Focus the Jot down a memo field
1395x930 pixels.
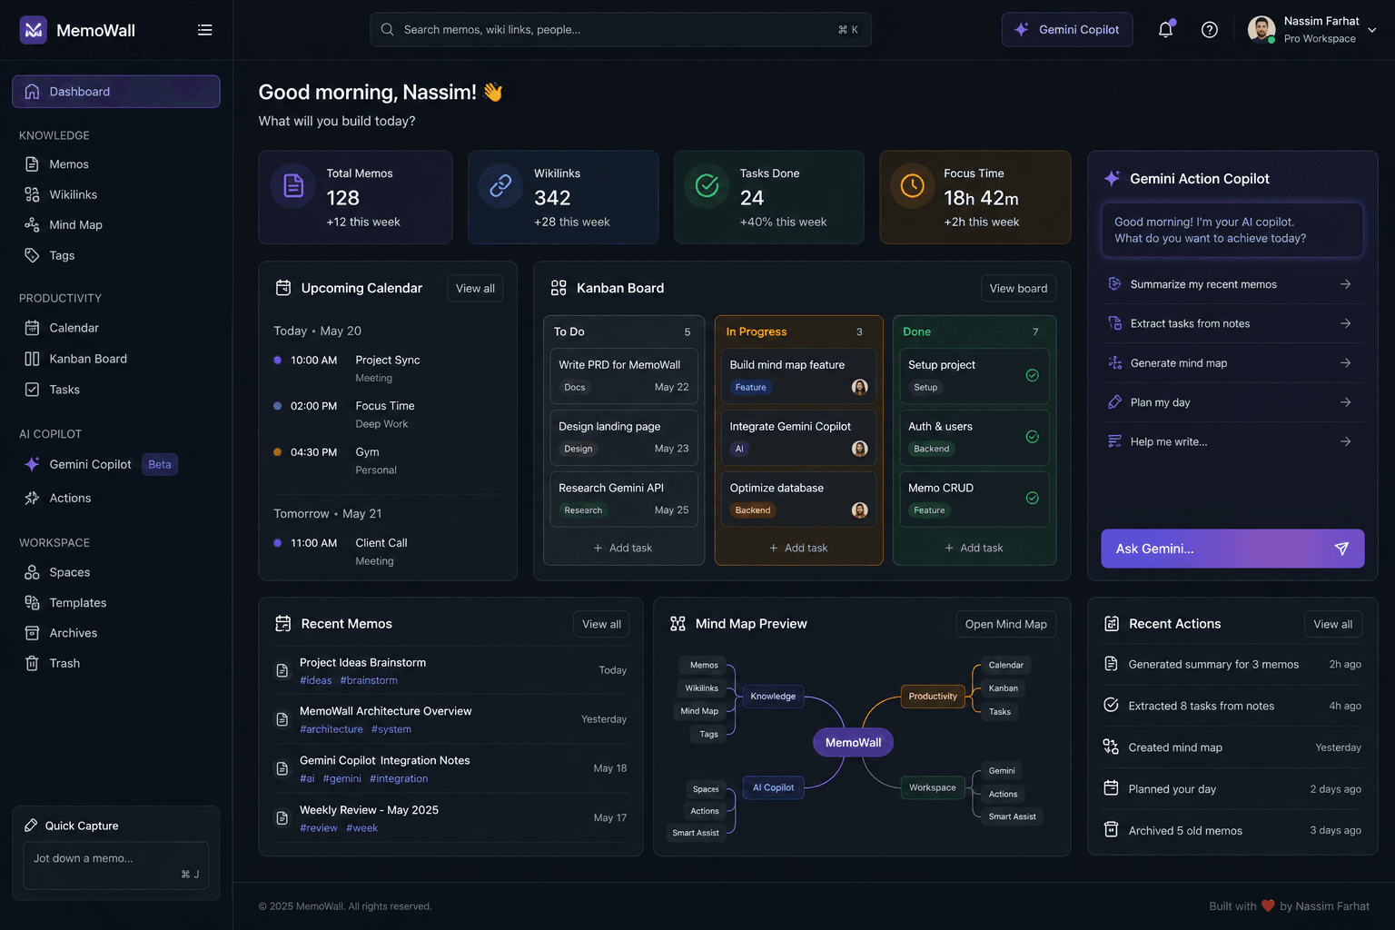pyautogui.click(x=116, y=866)
